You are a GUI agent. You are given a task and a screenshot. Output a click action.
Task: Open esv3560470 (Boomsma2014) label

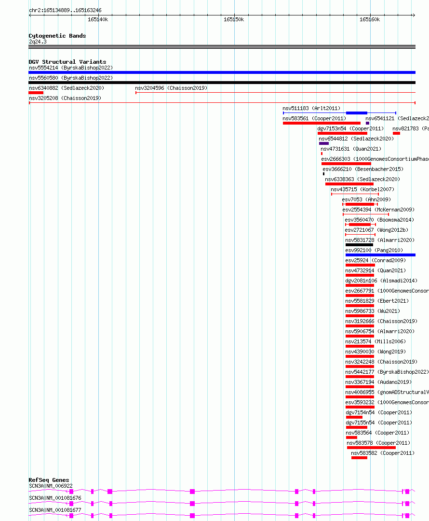[379, 220]
